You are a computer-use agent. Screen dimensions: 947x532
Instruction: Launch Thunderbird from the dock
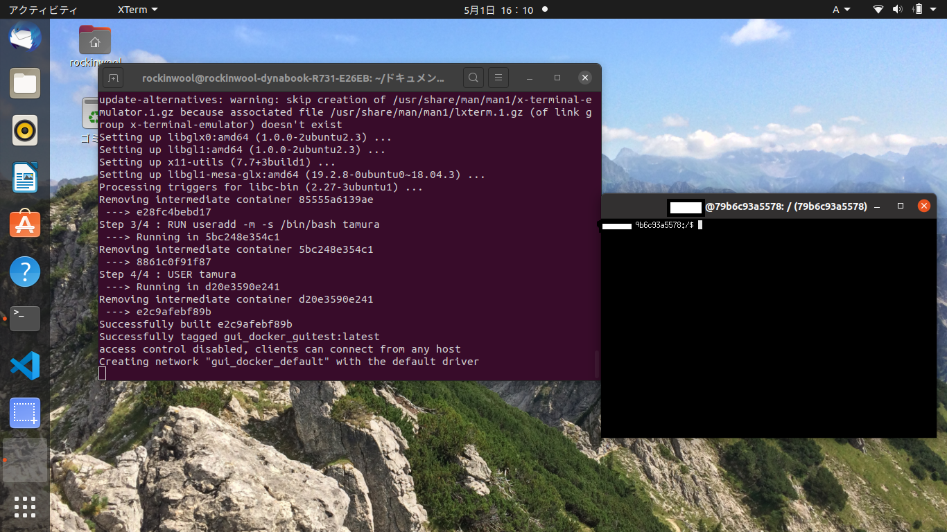(x=25, y=37)
